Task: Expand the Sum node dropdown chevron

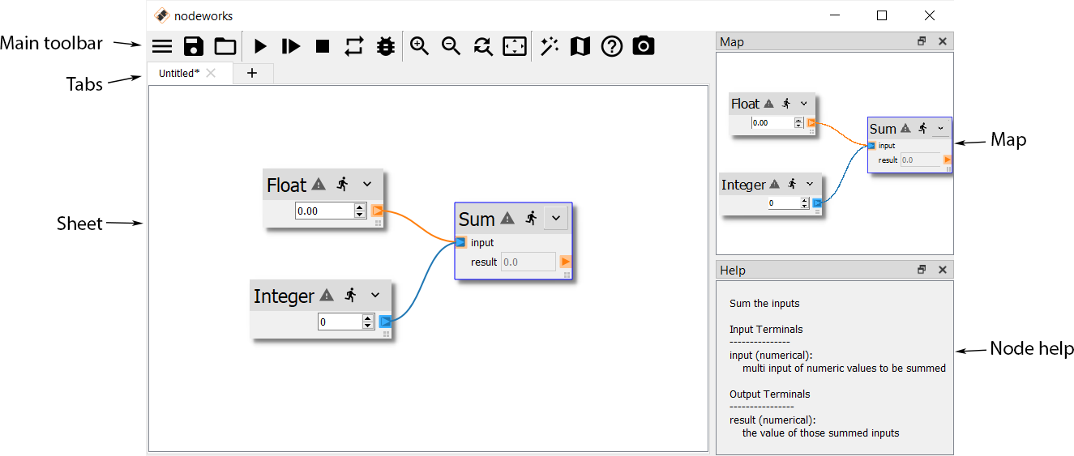Action: tap(556, 219)
